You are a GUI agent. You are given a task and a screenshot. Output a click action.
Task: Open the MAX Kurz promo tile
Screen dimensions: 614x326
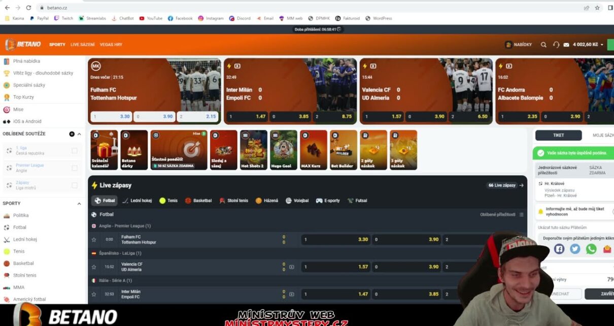[313, 150]
